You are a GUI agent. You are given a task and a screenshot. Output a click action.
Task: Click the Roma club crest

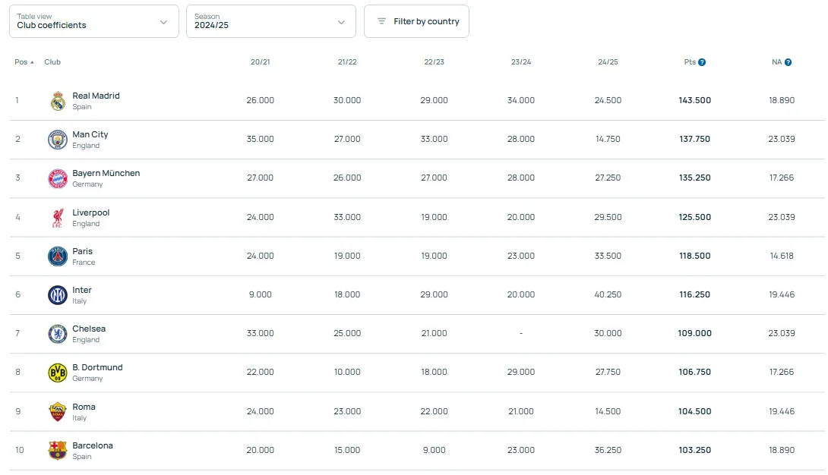(x=58, y=412)
